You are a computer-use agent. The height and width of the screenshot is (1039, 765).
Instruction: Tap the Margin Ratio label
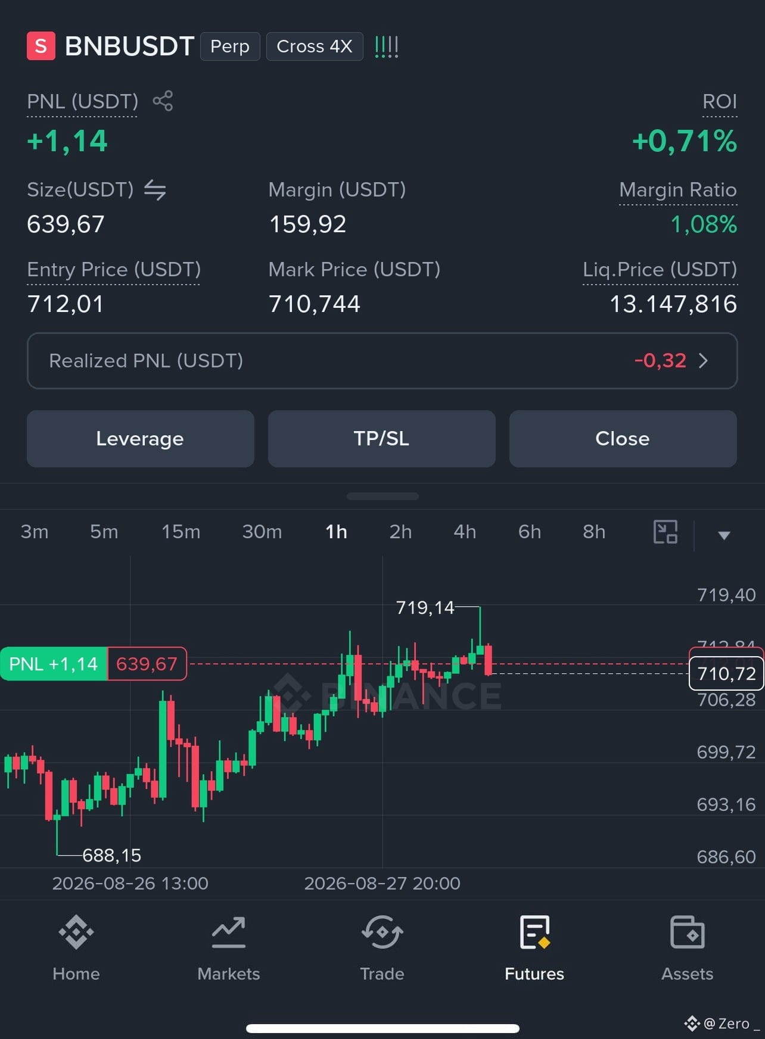coord(678,190)
